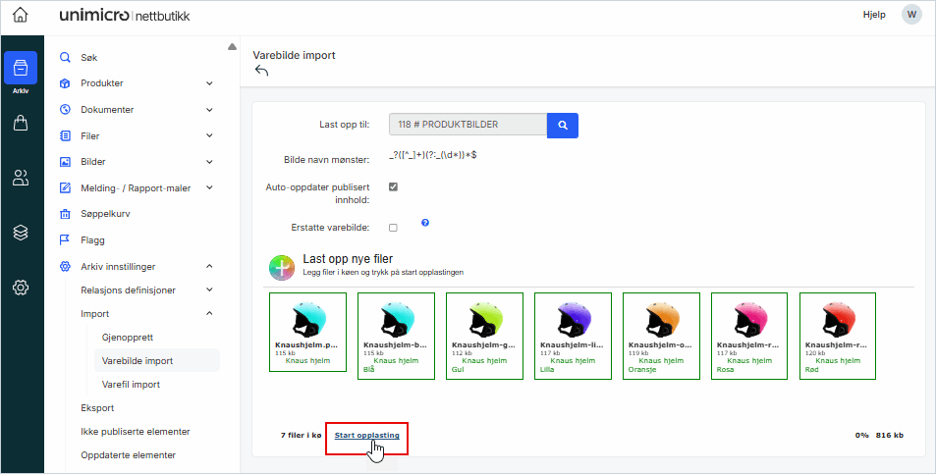Open the Arkiv archive sidebar icon

pyautogui.click(x=21, y=71)
